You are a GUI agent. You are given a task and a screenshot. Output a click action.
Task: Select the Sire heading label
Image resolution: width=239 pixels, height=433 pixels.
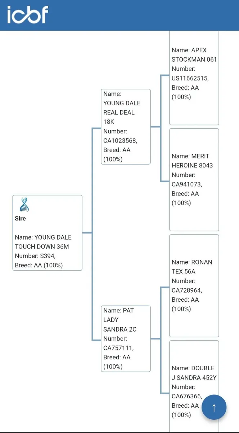click(x=20, y=218)
